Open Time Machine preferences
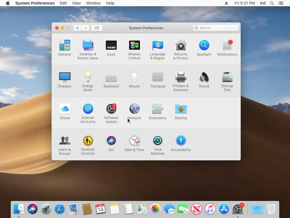The height and width of the screenshot is (218, 290). (157, 145)
